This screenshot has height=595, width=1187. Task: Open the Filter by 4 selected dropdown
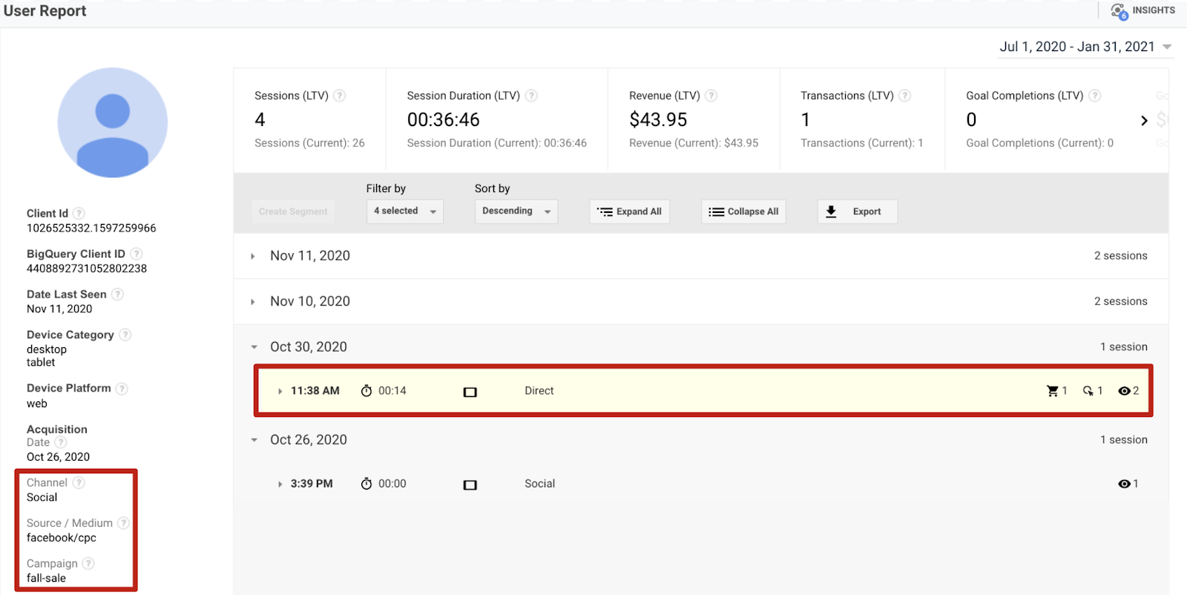coord(405,211)
